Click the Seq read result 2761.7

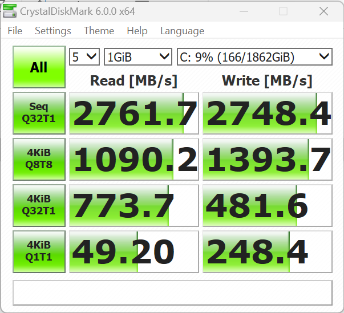point(134,113)
